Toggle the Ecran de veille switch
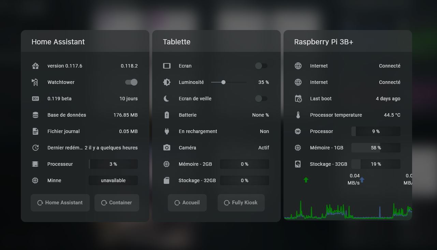The image size is (437, 250). pyautogui.click(x=261, y=99)
